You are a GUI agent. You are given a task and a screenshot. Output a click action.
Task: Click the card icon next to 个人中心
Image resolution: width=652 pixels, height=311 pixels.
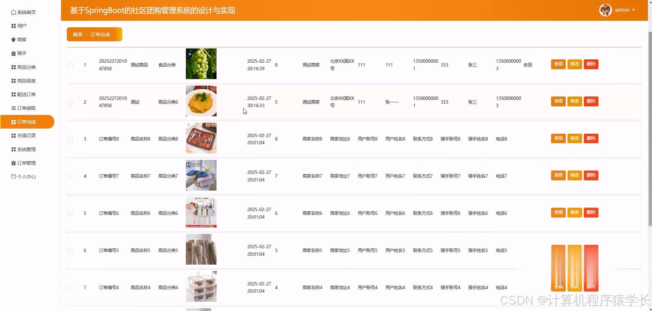pos(13,177)
